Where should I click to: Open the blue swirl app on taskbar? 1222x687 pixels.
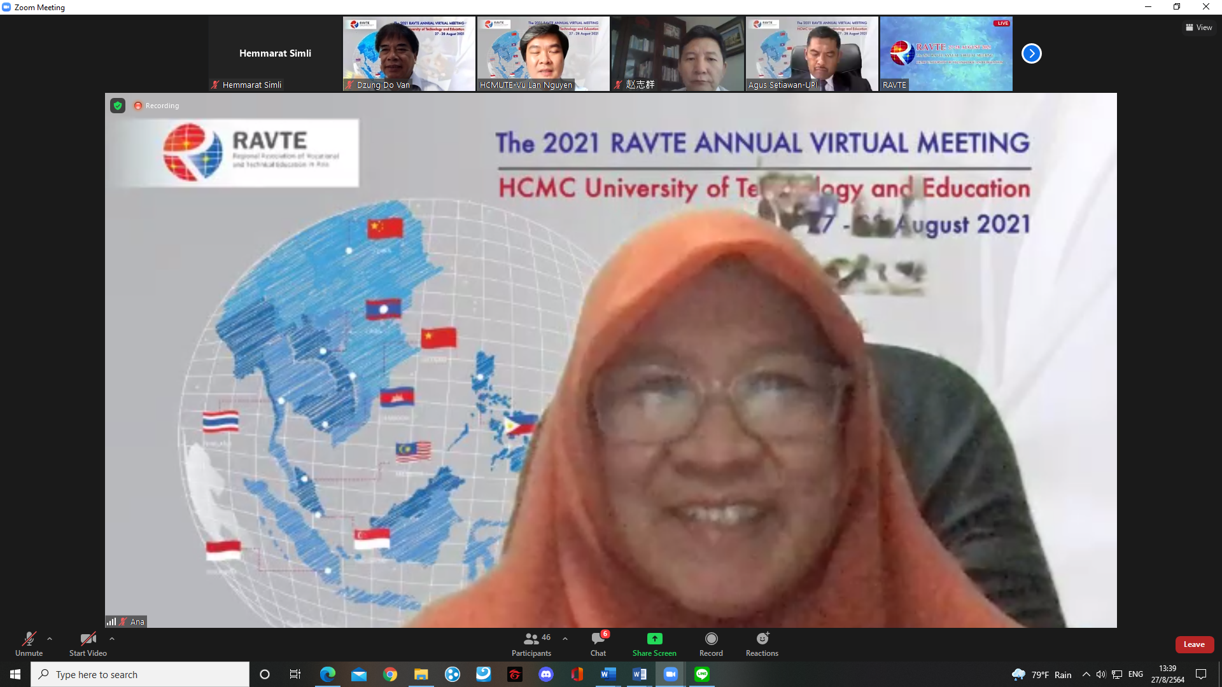484,674
